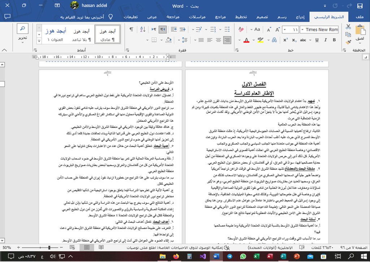Screen dimensions: 370x262
Task: Toggle Underline formatting
Action: 317,40
